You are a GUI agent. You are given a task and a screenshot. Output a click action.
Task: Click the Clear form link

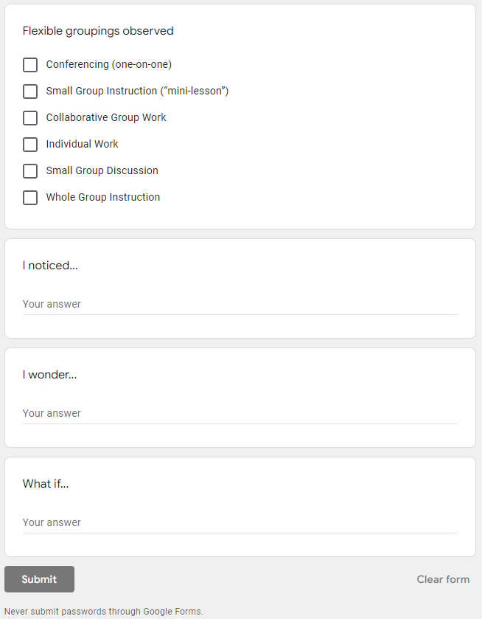pos(443,579)
